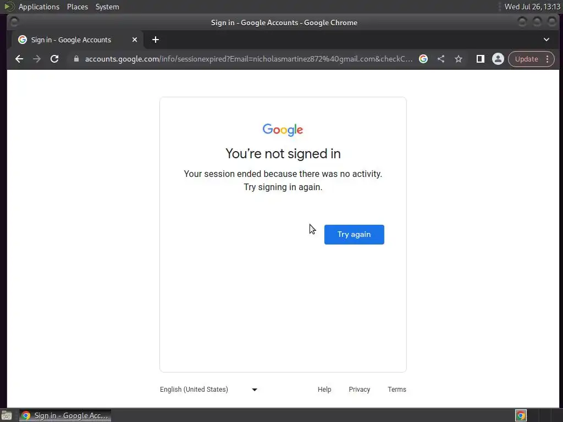Click the Update button in Chrome toolbar
Image resolution: width=563 pixels, height=422 pixels.
(x=526, y=59)
